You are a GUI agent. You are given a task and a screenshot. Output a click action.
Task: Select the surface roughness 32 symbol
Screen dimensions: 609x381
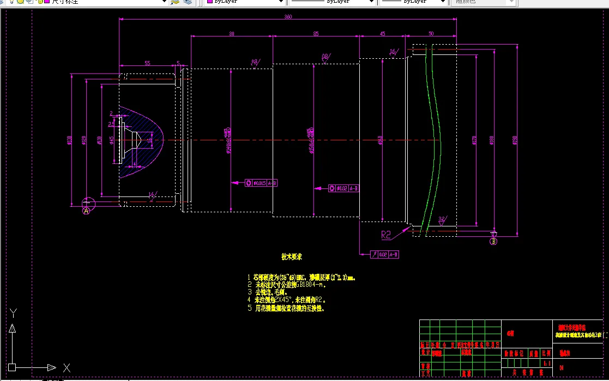click(443, 220)
